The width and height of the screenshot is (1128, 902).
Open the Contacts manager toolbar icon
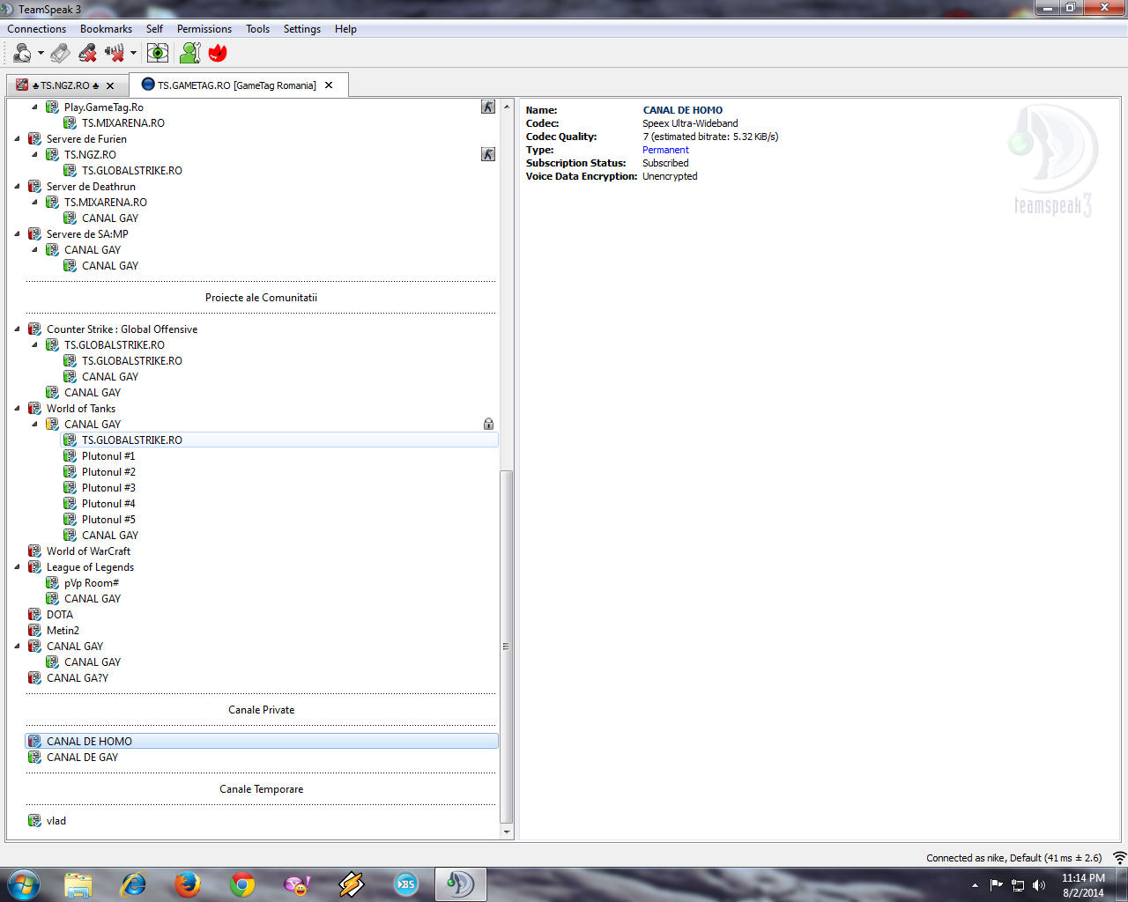click(x=189, y=54)
